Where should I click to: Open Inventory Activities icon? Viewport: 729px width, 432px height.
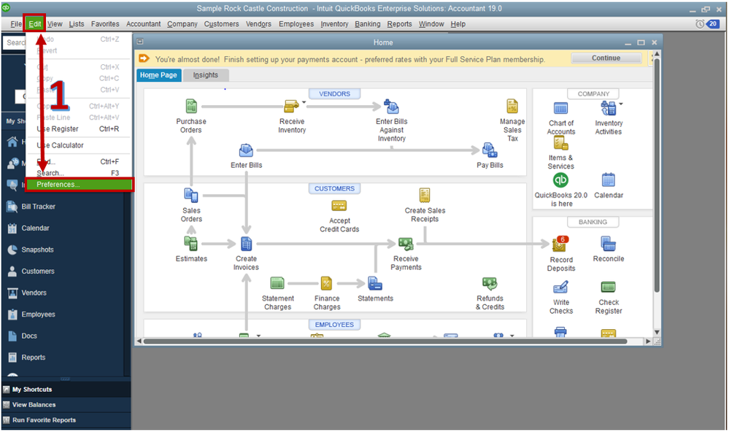click(608, 108)
